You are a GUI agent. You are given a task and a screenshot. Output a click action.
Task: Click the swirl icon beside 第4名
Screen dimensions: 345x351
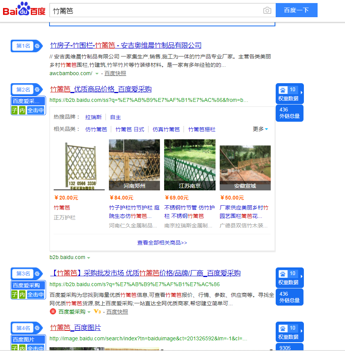(37, 328)
